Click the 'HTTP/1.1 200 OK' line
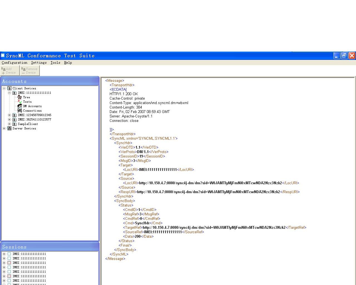This screenshot has height=285, width=356. 124,94
